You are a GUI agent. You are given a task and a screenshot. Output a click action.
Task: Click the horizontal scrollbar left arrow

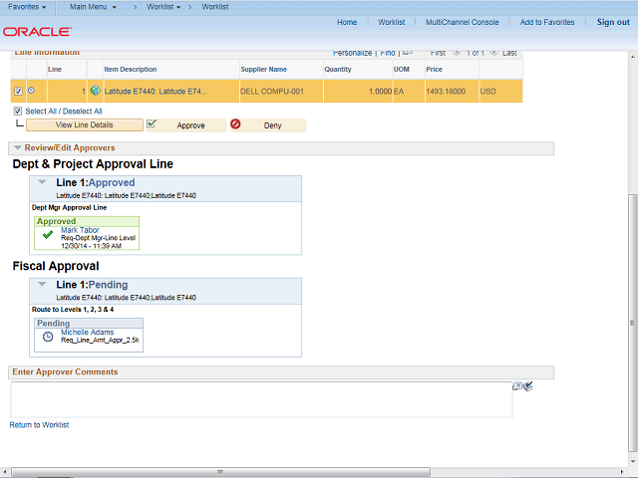tap(4, 472)
